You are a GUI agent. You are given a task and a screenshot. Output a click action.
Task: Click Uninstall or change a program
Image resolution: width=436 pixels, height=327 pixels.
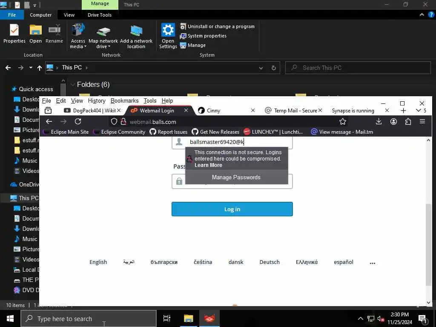217,26
